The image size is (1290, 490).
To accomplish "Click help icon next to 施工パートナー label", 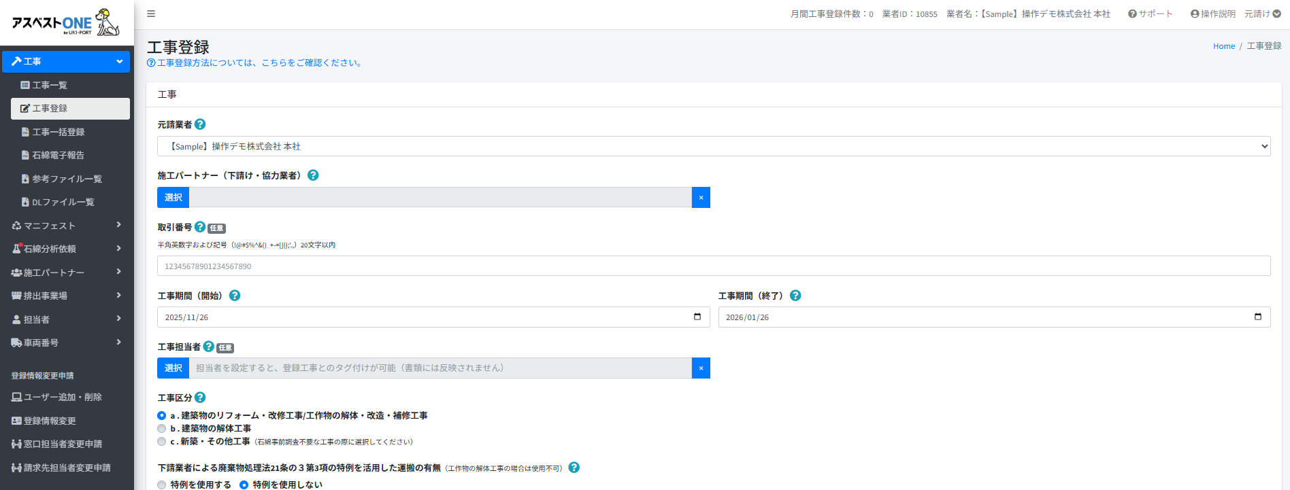I will [313, 175].
